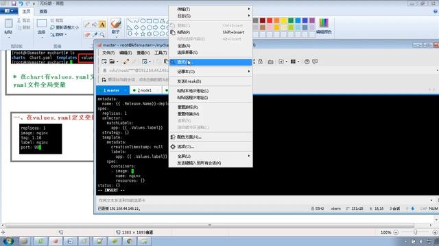The height and width of the screenshot is (246, 439).
Task: Click 裁剪 crop button in Paint
Action: 56,20
